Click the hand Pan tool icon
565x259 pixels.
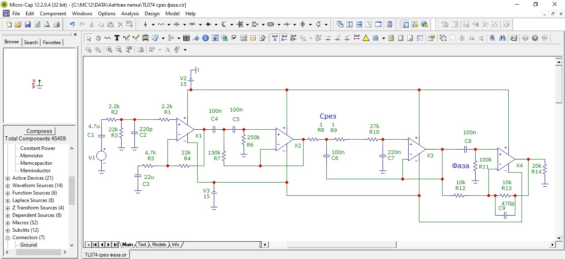[x=98, y=38]
